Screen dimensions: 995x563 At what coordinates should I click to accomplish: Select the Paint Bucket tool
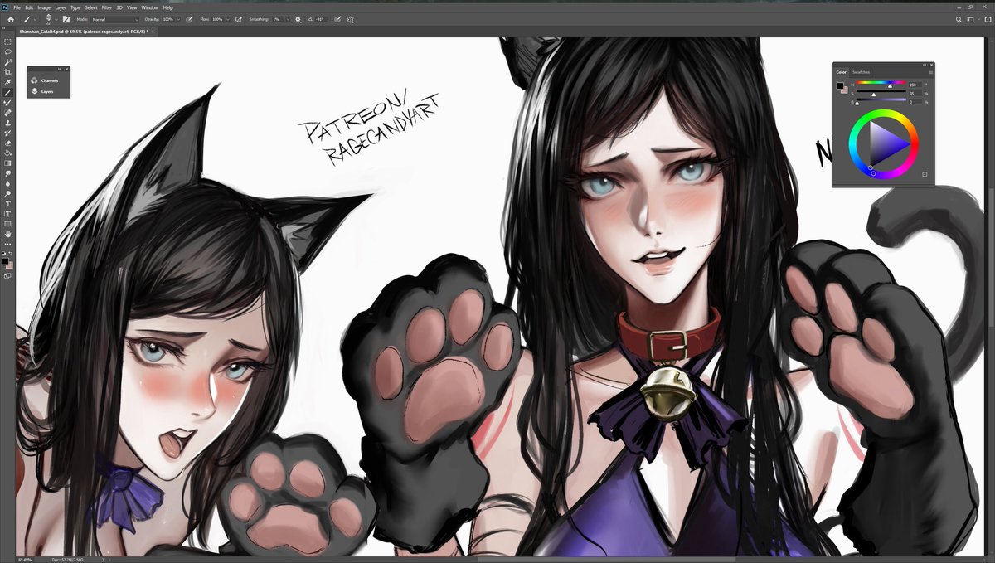coord(8,153)
